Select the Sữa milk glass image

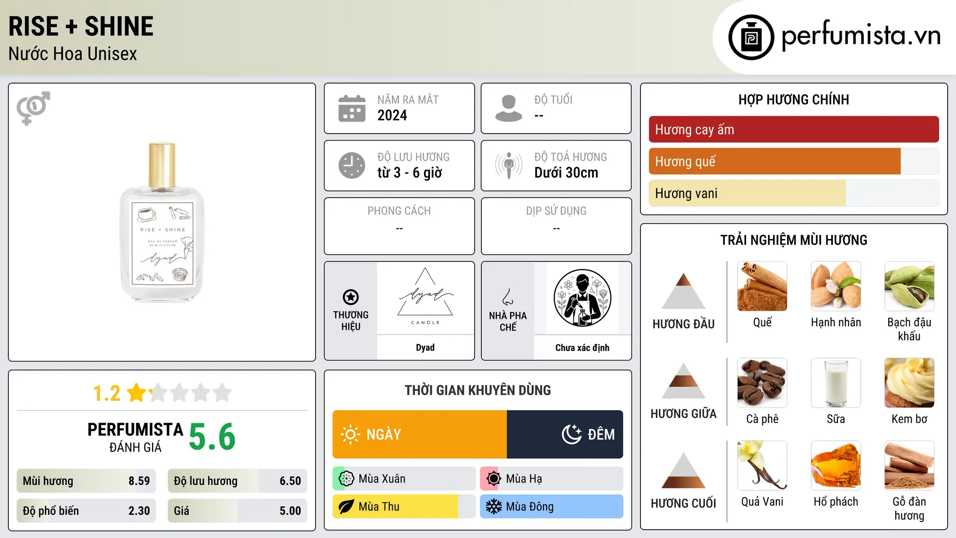click(836, 383)
